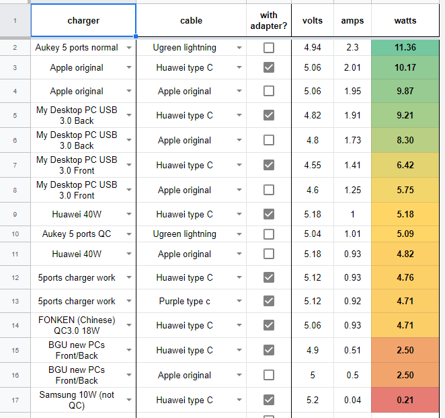Click the "with adapter?" header cell
The height and width of the screenshot is (418, 445).
click(x=269, y=21)
